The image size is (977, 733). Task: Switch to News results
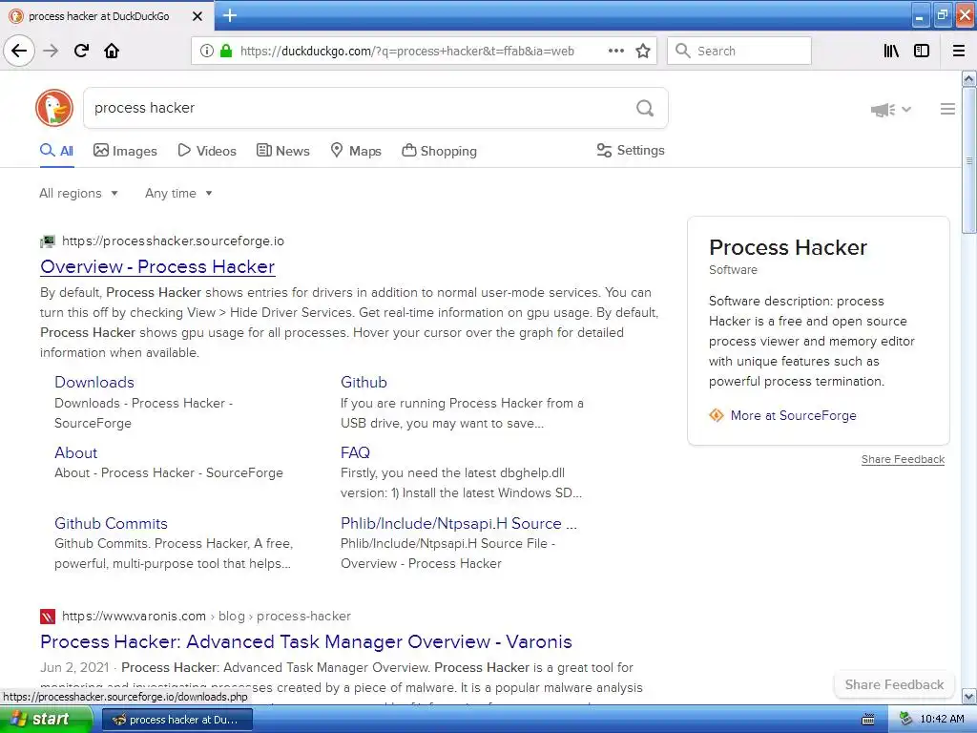point(282,151)
